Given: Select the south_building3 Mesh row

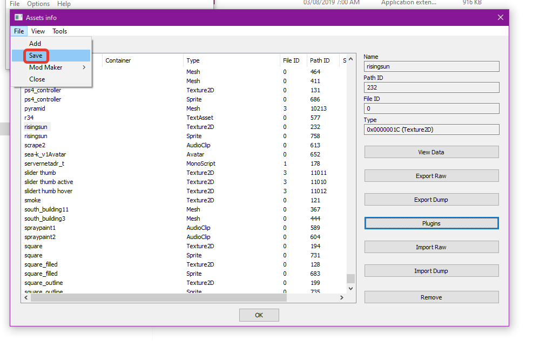Looking at the screenshot, I should pyautogui.click(x=184, y=219).
